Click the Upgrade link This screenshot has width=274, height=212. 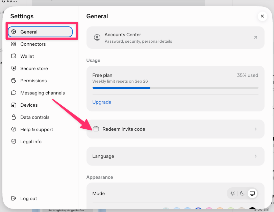[x=102, y=102]
